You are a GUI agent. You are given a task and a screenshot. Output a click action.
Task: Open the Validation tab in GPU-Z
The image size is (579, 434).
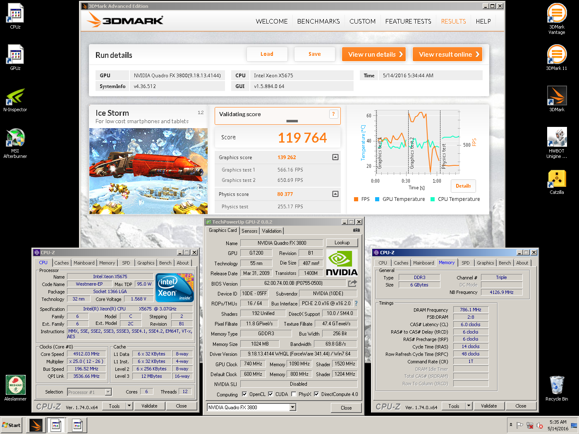pyautogui.click(x=272, y=231)
